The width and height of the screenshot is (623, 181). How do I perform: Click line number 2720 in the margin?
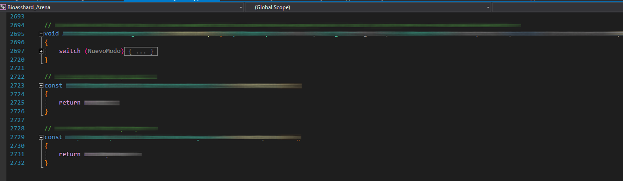click(x=17, y=59)
